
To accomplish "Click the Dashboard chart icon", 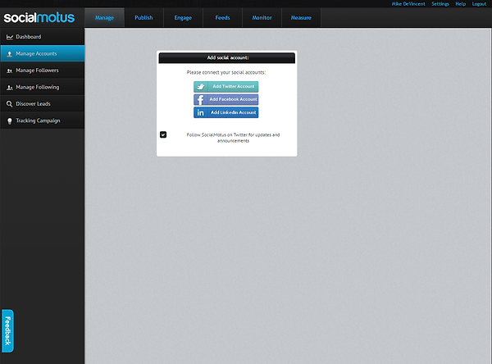I will (10, 37).
